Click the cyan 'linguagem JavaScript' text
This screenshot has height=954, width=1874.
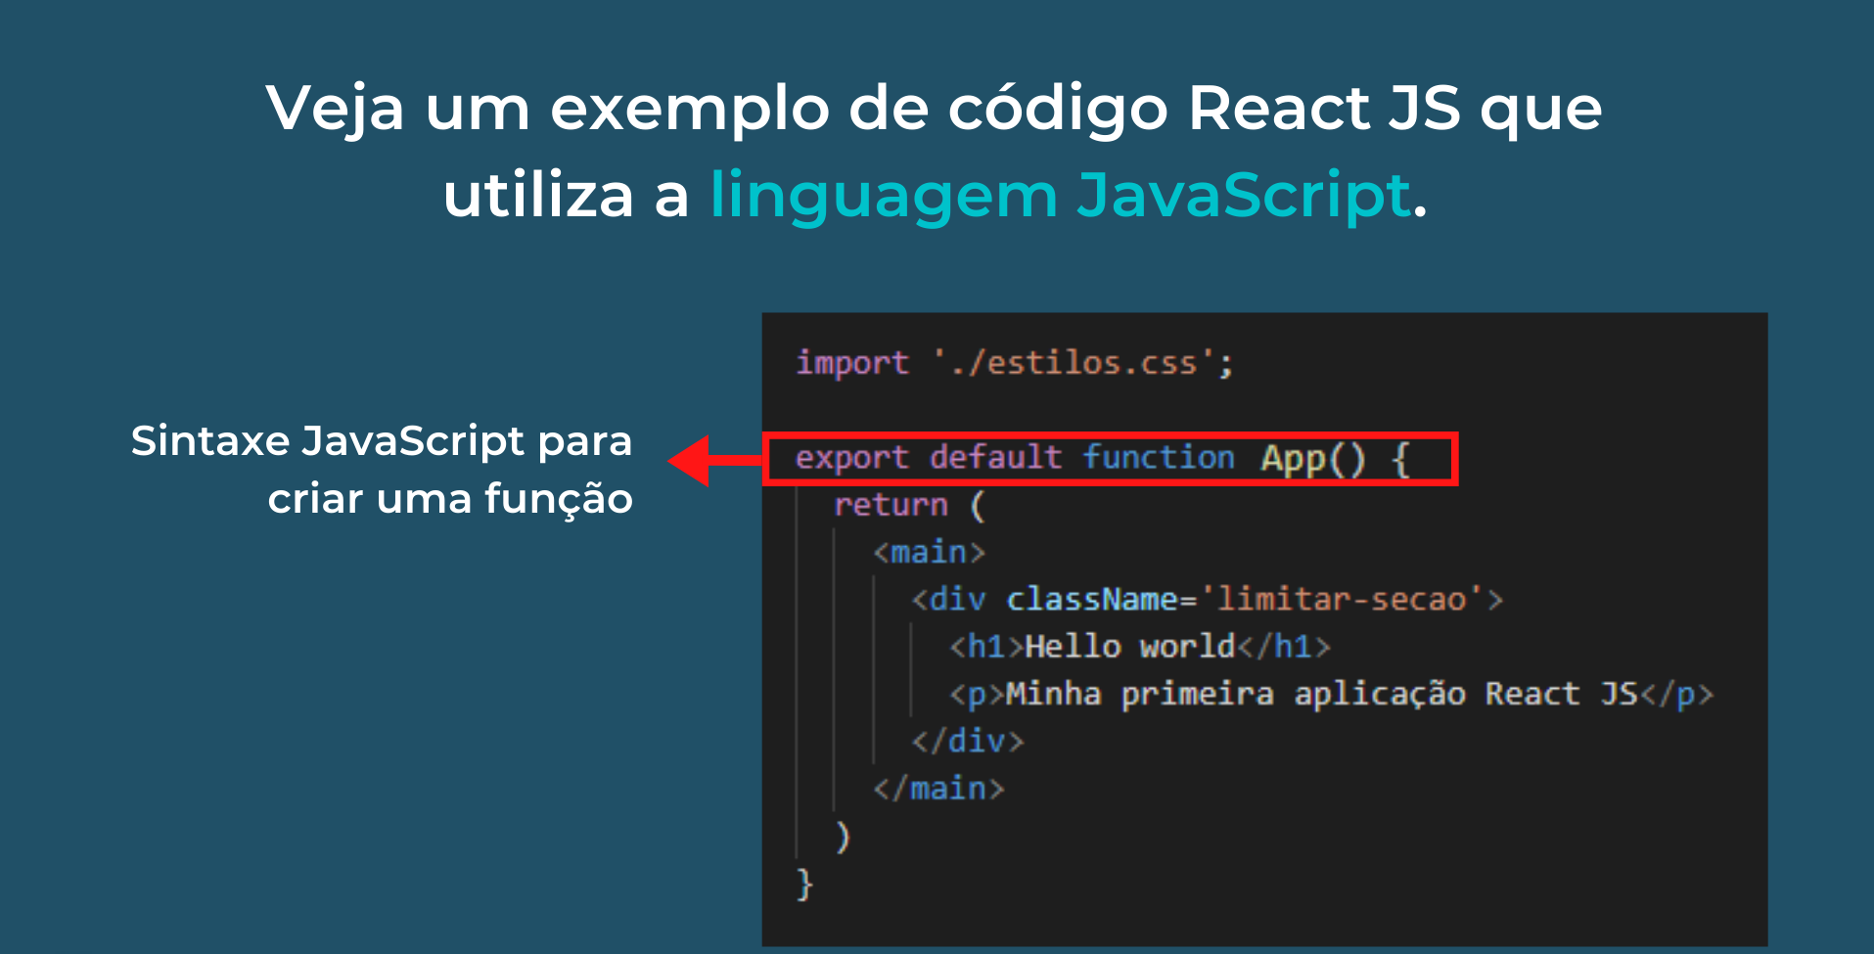click(x=1060, y=195)
